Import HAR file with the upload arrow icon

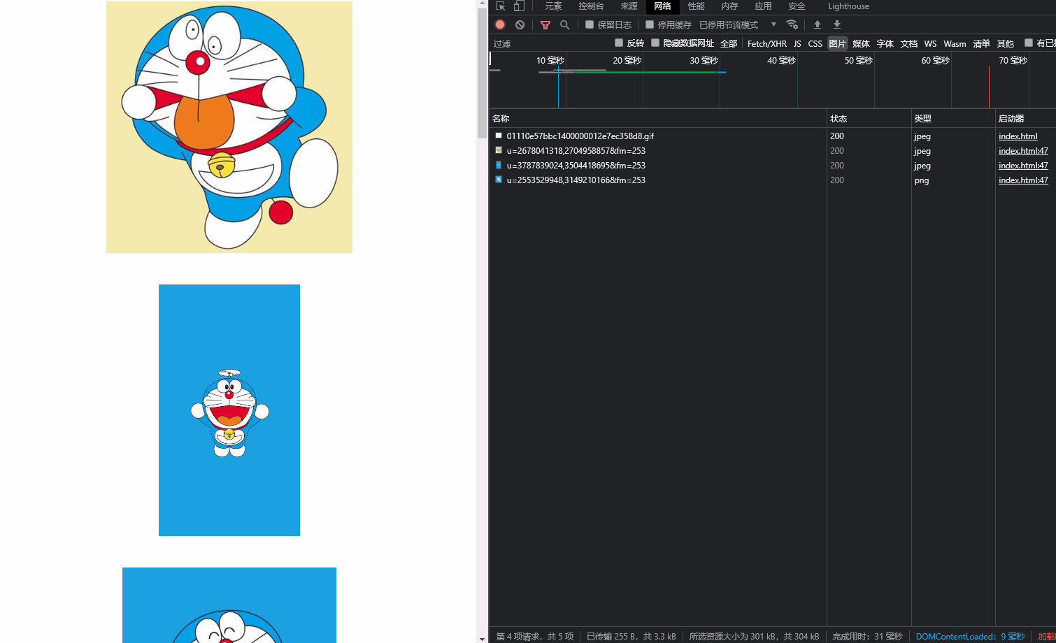coord(818,24)
